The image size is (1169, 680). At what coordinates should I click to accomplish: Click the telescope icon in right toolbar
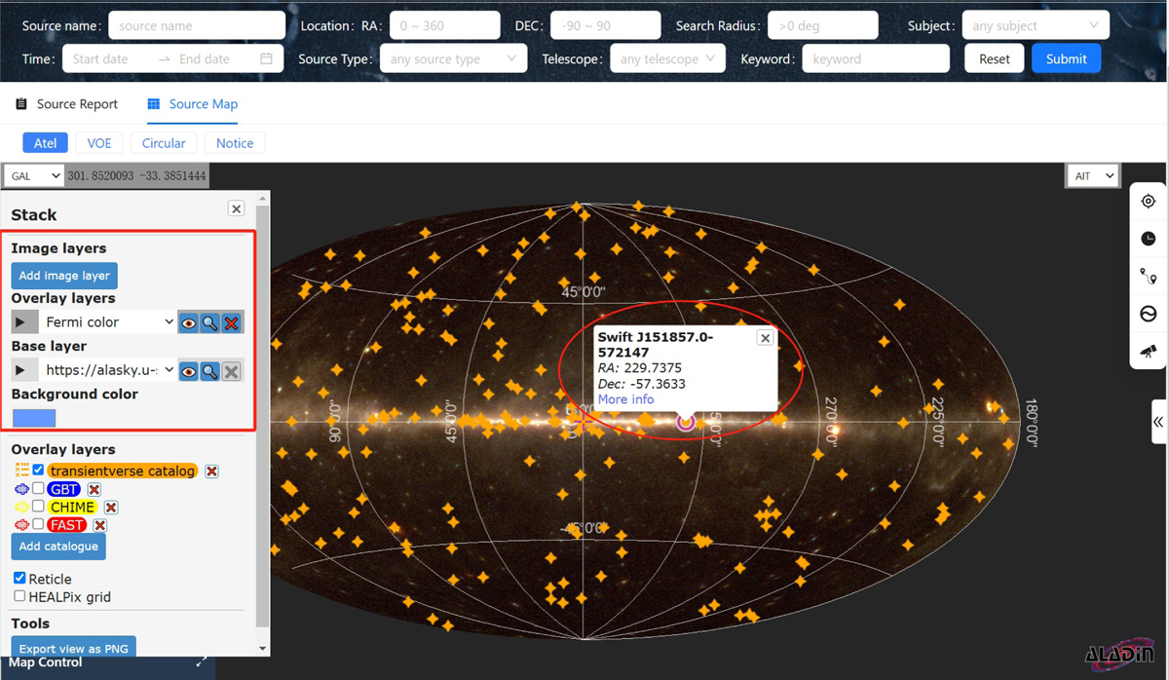1149,351
